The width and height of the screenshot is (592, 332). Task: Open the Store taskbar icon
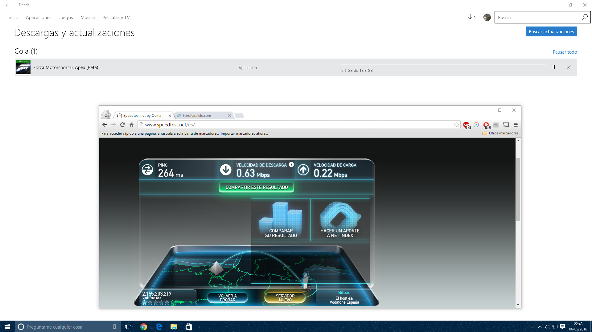pos(189,327)
